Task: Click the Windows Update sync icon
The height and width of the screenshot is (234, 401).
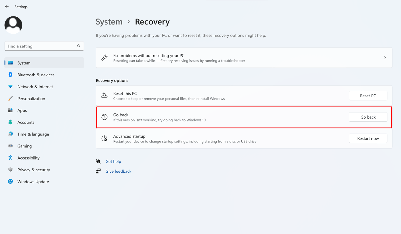Action: pyautogui.click(x=10, y=181)
